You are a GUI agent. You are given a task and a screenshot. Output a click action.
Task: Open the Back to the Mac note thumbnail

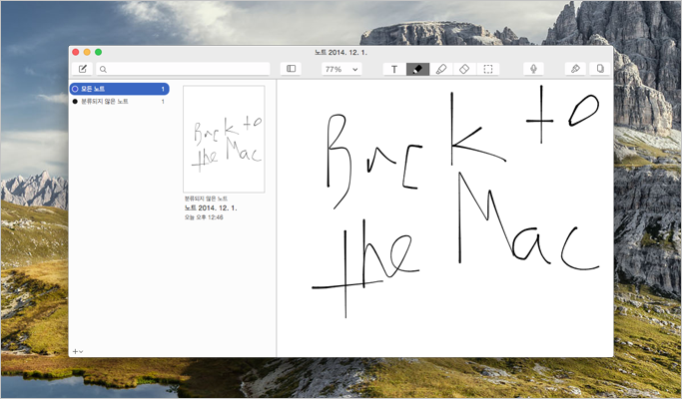[x=224, y=139]
